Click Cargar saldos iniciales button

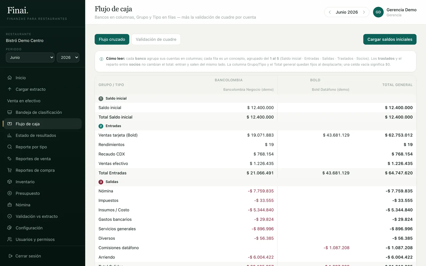[x=390, y=39]
